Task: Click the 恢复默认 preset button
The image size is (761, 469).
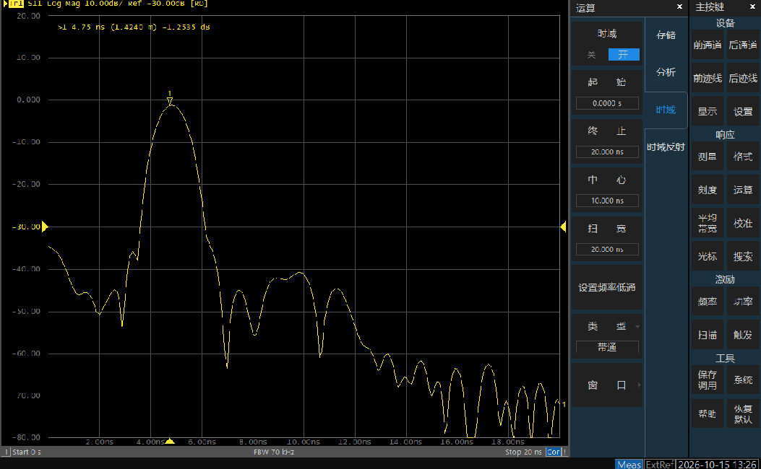Action: tap(742, 413)
